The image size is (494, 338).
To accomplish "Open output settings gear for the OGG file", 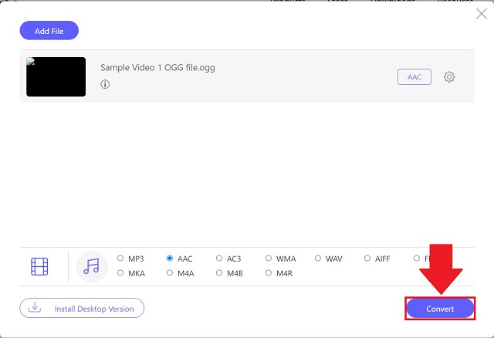I will (x=449, y=77).
